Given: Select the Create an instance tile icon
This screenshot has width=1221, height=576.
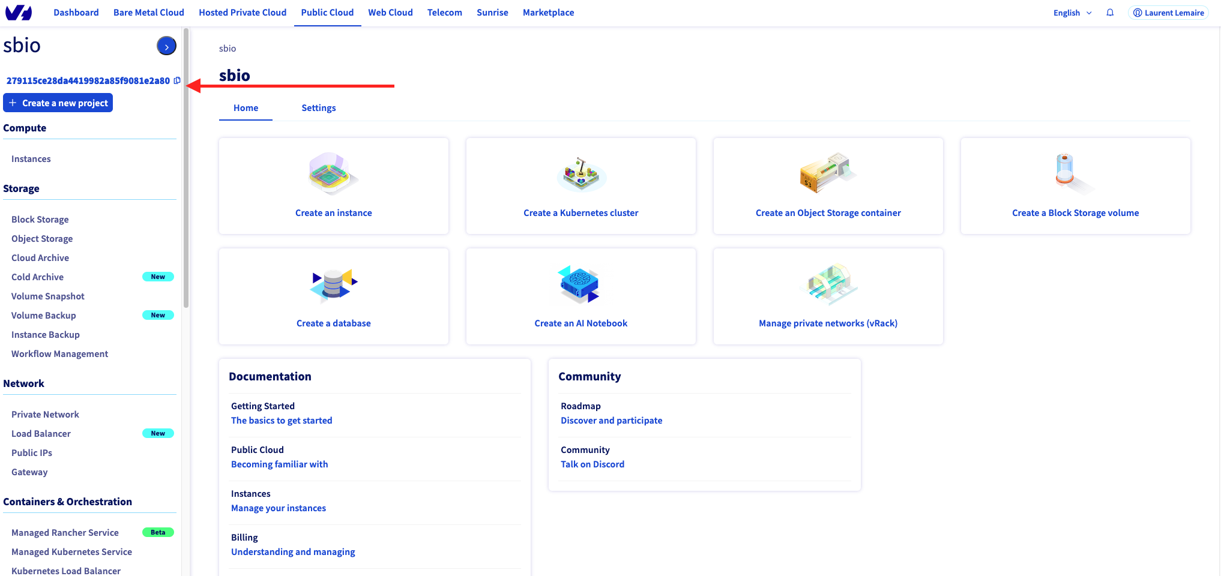Looking at the screenshot, I should 334,173.
